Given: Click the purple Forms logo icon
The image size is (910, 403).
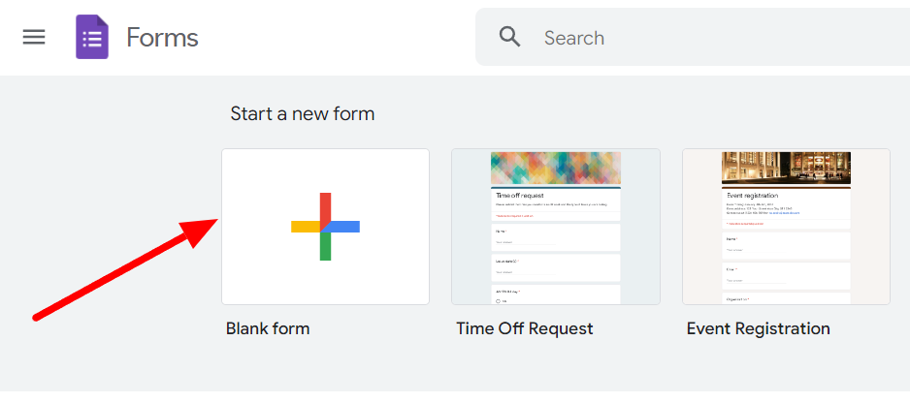Looking at the screenshot, I should click(x=92, y=37).
